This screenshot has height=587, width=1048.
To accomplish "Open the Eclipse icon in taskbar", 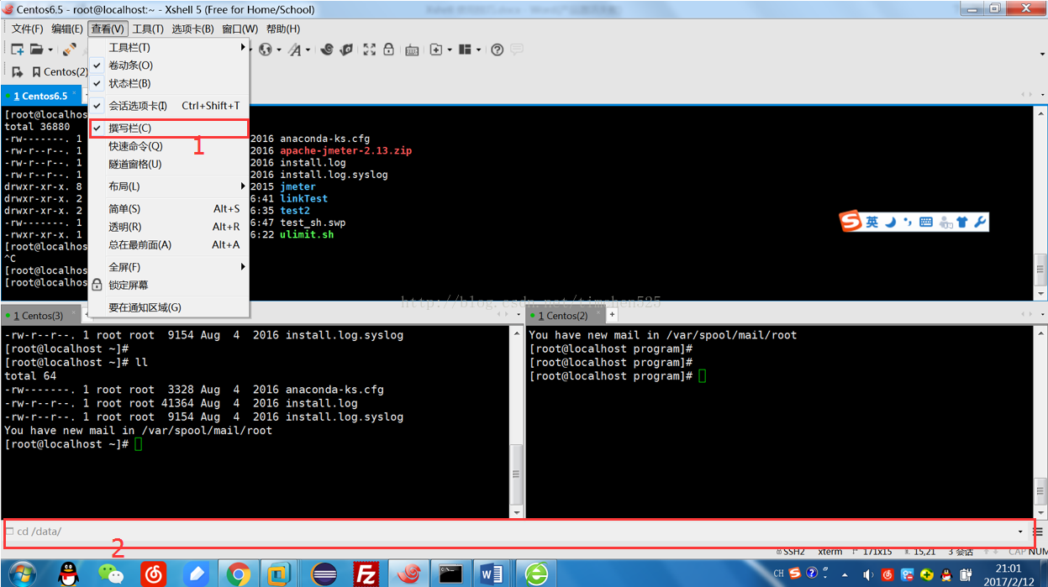I will tap(324, 574).
